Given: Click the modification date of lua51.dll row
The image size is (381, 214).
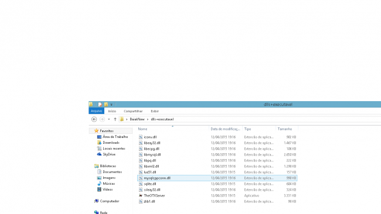Looking at the screenshot, I should [x=223, y=172].
